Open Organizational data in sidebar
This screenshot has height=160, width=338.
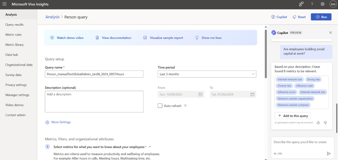click(x=19, y=65)
